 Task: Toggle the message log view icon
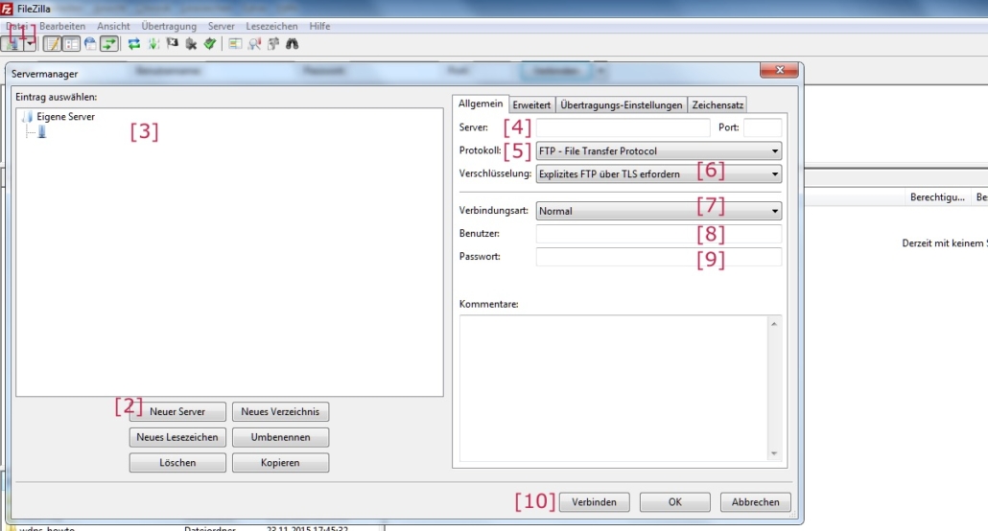coord(52,44)
